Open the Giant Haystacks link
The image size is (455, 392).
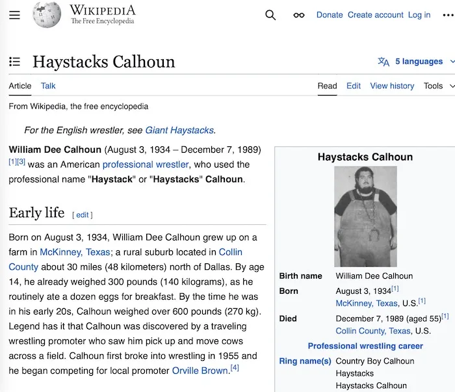179,130
